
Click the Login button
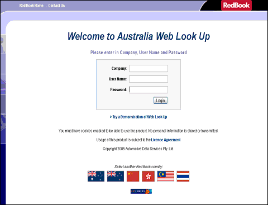click(160, 101)
